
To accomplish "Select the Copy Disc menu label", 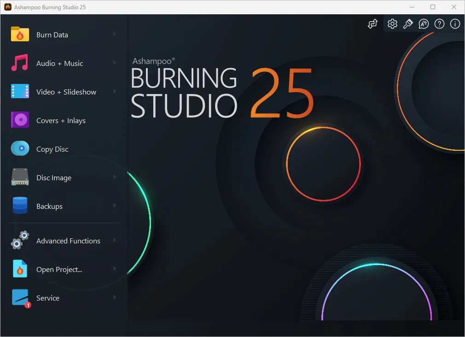I will click(x=52, y=149).
